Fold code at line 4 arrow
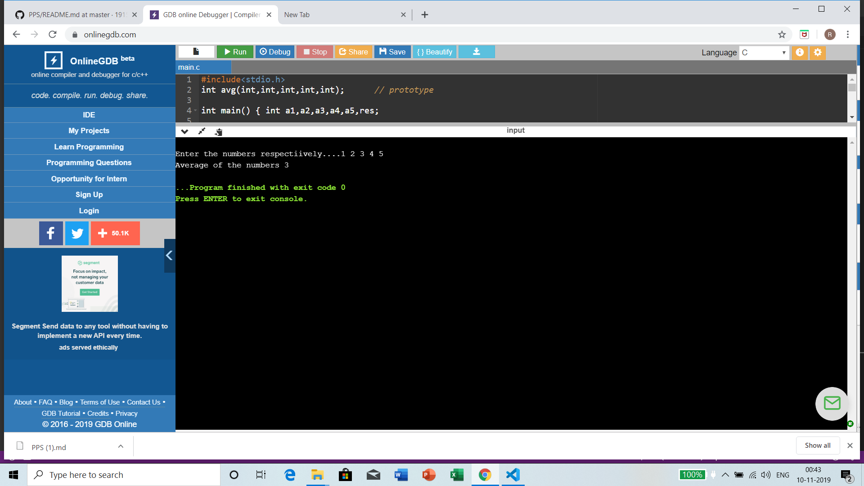This screenshot has height=486, width=864. (x=195, y=111)
